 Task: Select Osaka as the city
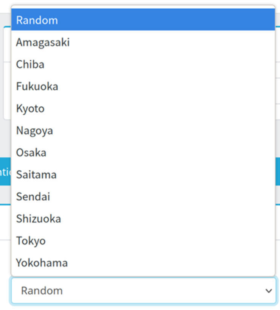click(143, 153)
